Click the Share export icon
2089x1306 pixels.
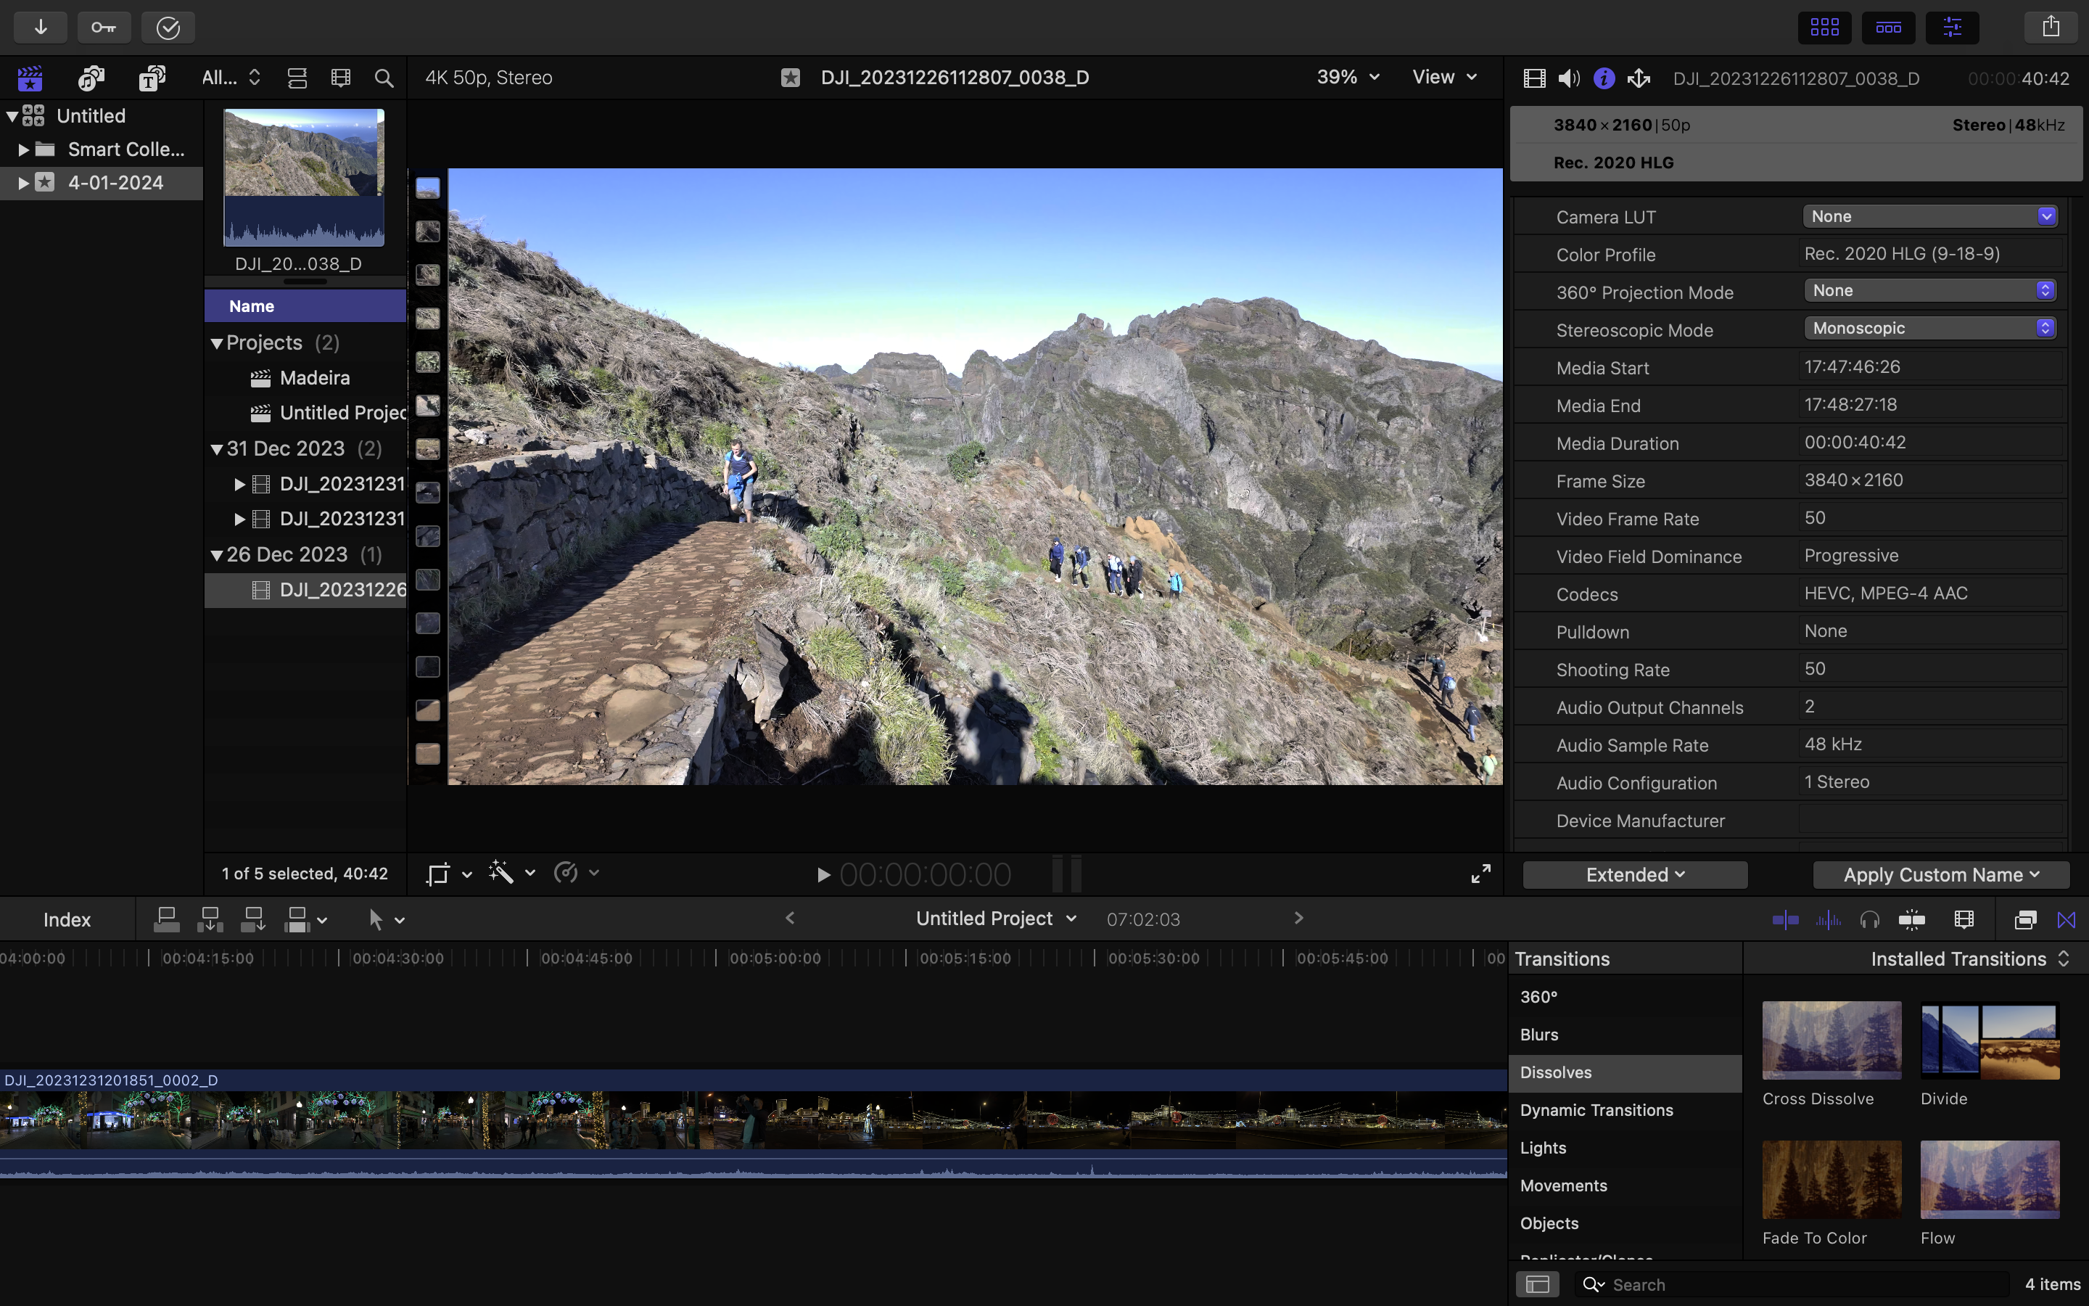[2051, 27]
